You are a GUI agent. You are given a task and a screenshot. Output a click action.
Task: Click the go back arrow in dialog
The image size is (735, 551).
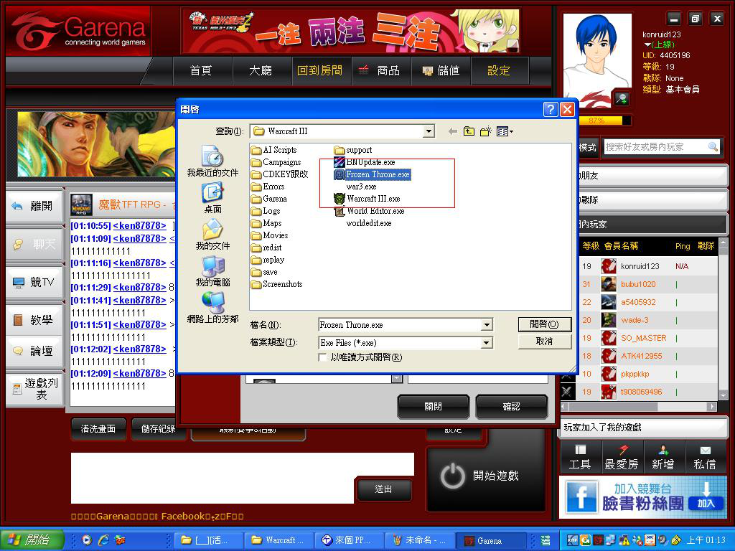tap(452, 132)
